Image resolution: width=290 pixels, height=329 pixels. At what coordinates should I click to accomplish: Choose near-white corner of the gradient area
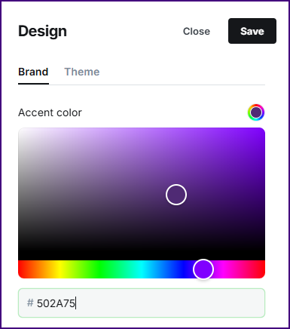point(23,132)
